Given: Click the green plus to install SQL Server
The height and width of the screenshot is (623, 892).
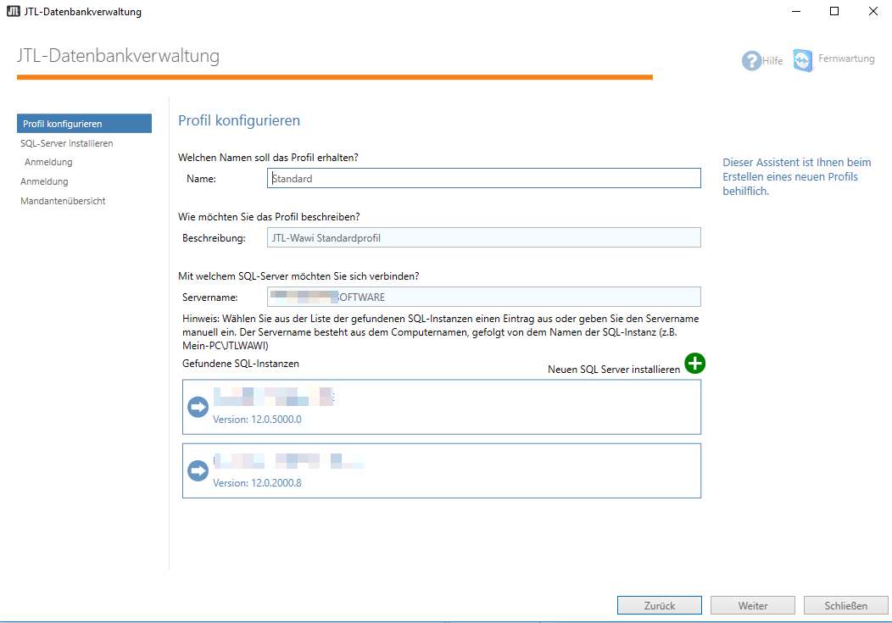Looking at the screenshot, I should 694,364.
